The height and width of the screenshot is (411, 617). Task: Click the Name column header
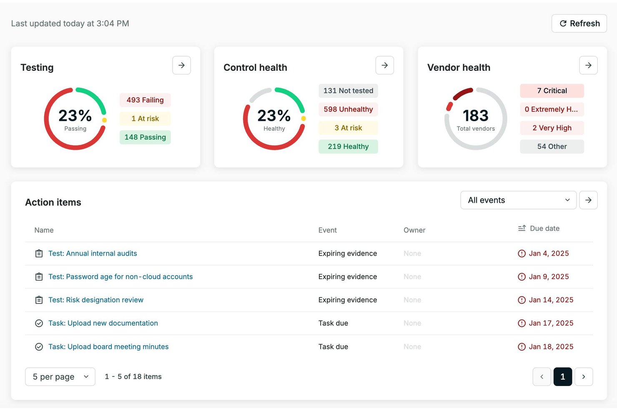(x=44, y=230)
